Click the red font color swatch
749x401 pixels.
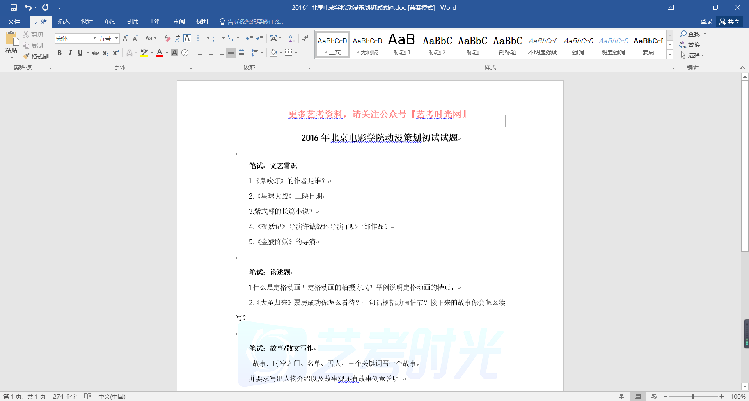[159, 53]
